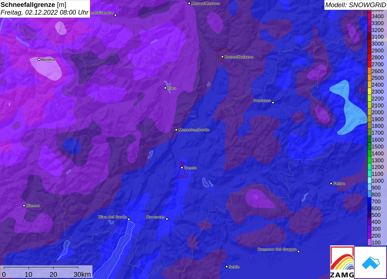387x279 pixels.
Task: Click the "2800" legend value label
Action: [378, 57]
